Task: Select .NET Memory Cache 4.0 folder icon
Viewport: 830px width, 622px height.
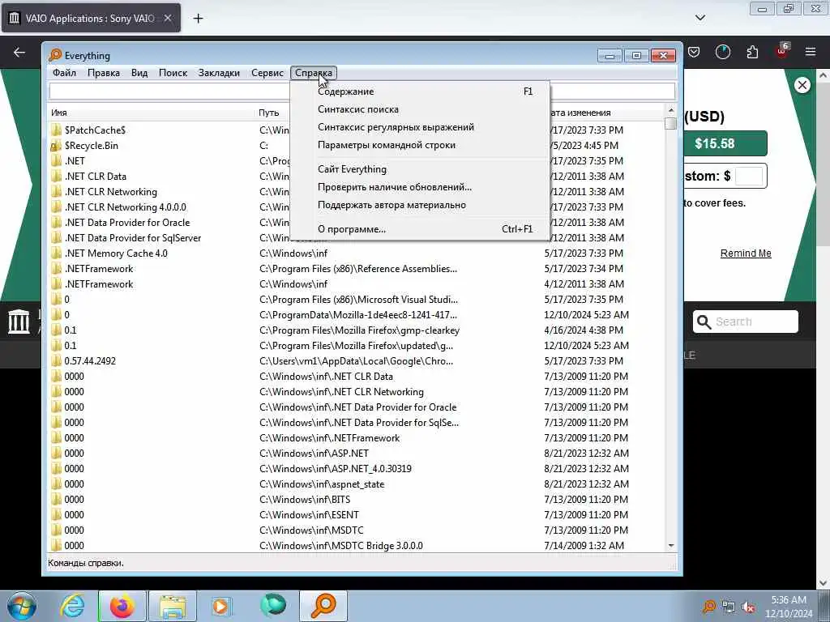Action: point(56,253)
